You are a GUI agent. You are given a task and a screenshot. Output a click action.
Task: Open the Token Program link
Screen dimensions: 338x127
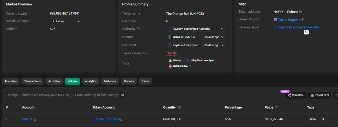[x=289, y=20]
